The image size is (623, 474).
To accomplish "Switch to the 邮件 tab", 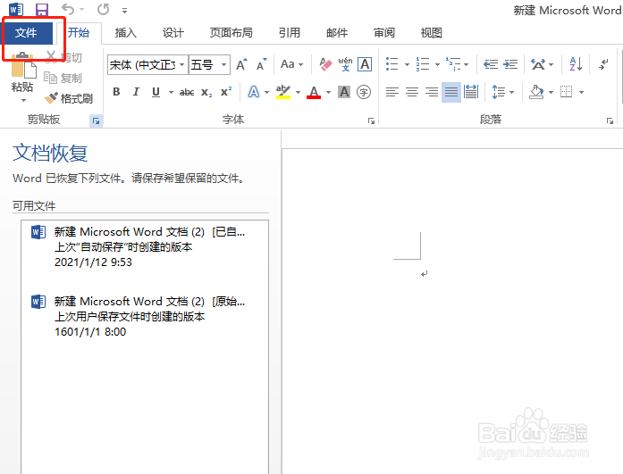I will coord(337,33).
